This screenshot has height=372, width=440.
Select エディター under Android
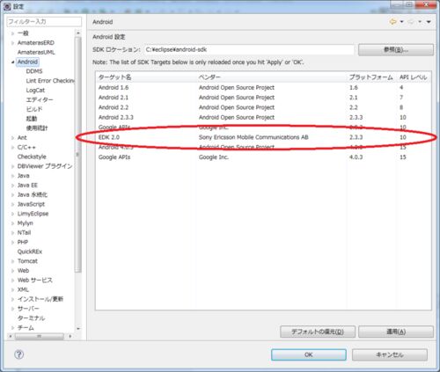coord(40,99)
